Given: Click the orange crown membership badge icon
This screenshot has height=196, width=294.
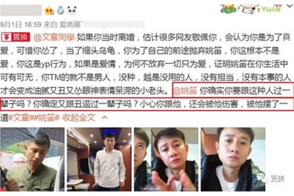Looking at the screenshot, I should pos(49,10).
